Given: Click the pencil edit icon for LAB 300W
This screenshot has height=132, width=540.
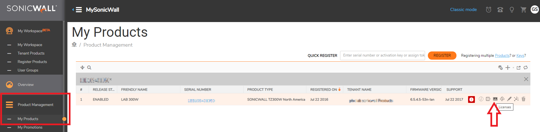Looking at the screenshot, I should 509,99.
